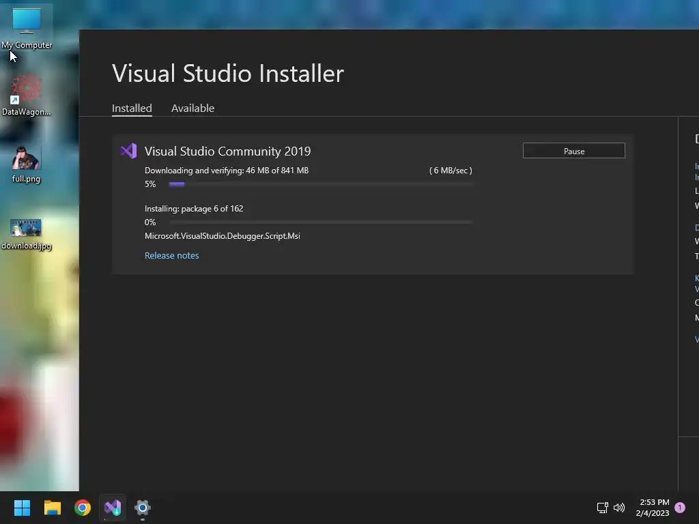Click the Visual Studio Community 2019 logo icon
Screen dimensions: 699x524
coord(129,151)
